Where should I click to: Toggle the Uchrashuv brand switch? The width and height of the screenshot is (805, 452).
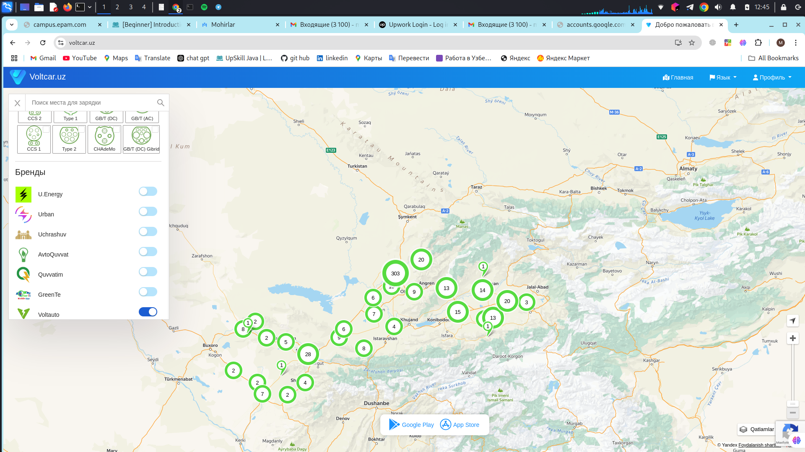point(148,231)
